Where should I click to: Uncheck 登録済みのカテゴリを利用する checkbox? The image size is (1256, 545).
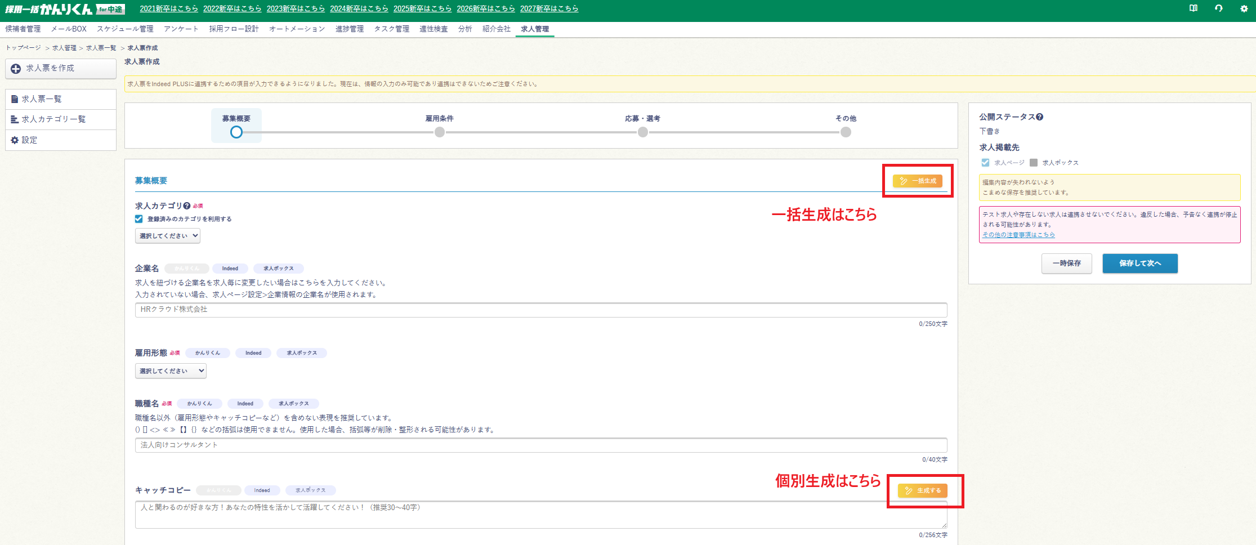[x=139, y=219]
